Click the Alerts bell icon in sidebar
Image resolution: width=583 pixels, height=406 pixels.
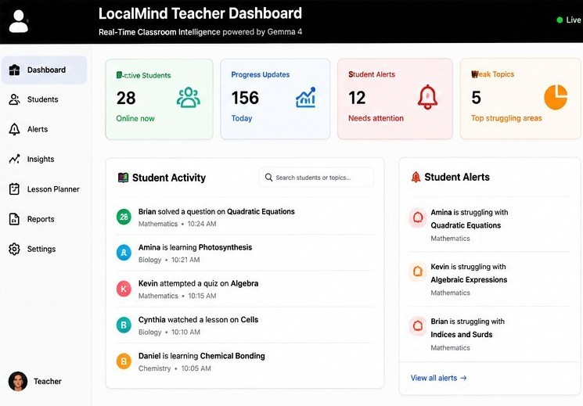click(x=14, y=129)
